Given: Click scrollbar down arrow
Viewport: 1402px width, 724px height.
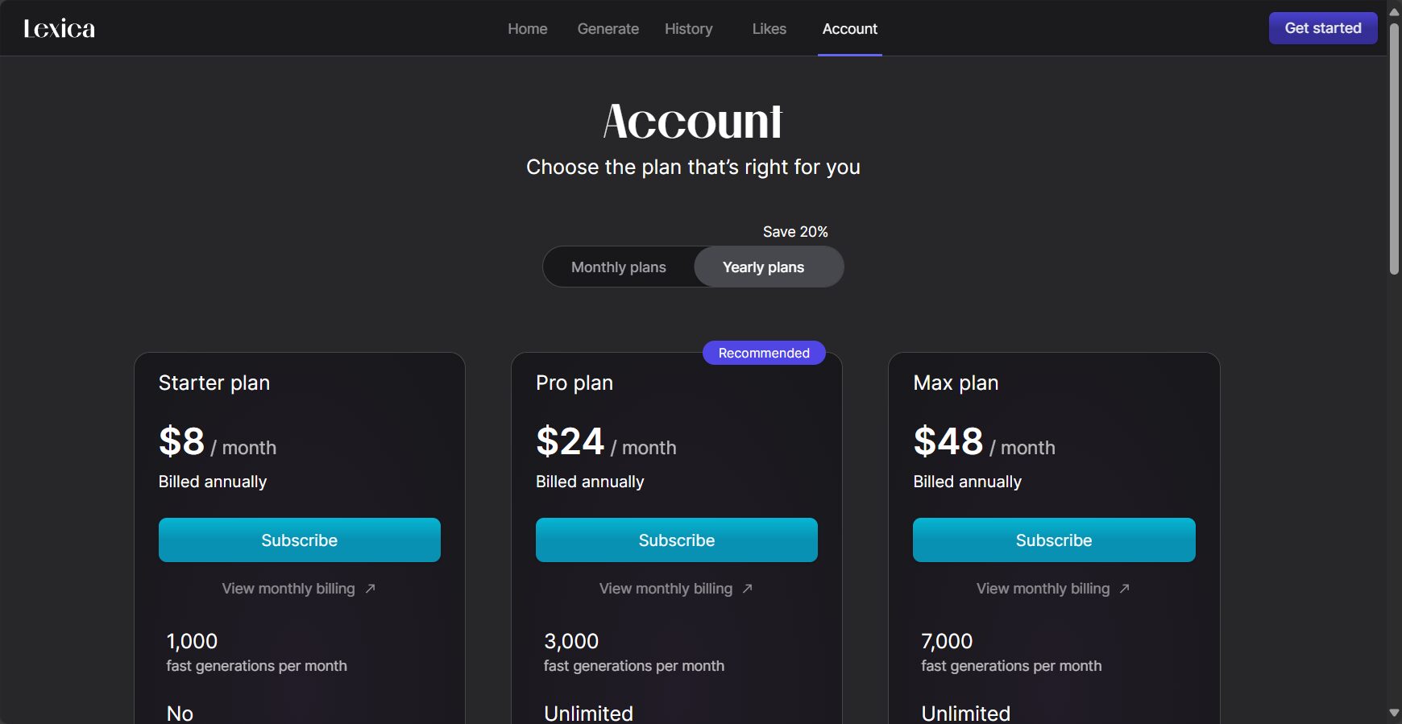Looking at the screenshot, I should coord(1394,713).
